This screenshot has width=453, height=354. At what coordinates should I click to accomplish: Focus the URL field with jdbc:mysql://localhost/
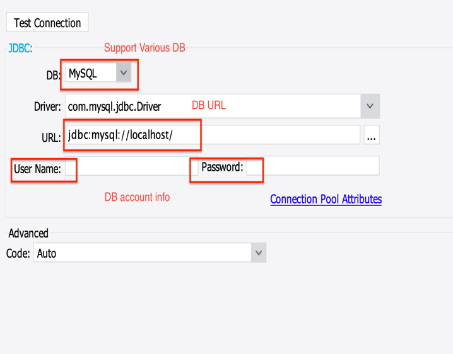(213, 135)
